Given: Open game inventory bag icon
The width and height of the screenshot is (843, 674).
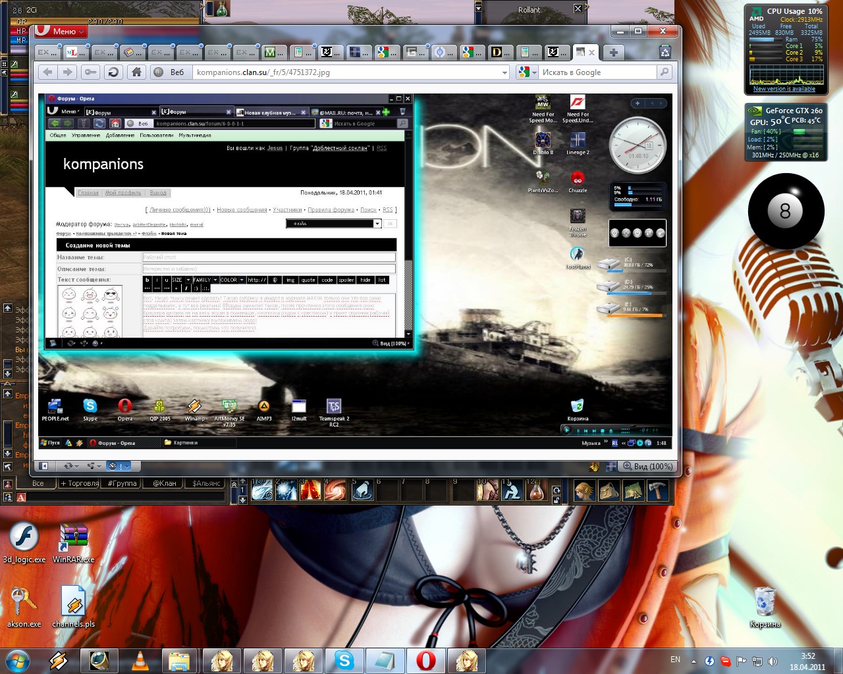Looking at the screenshot, I should click(609, 490).
